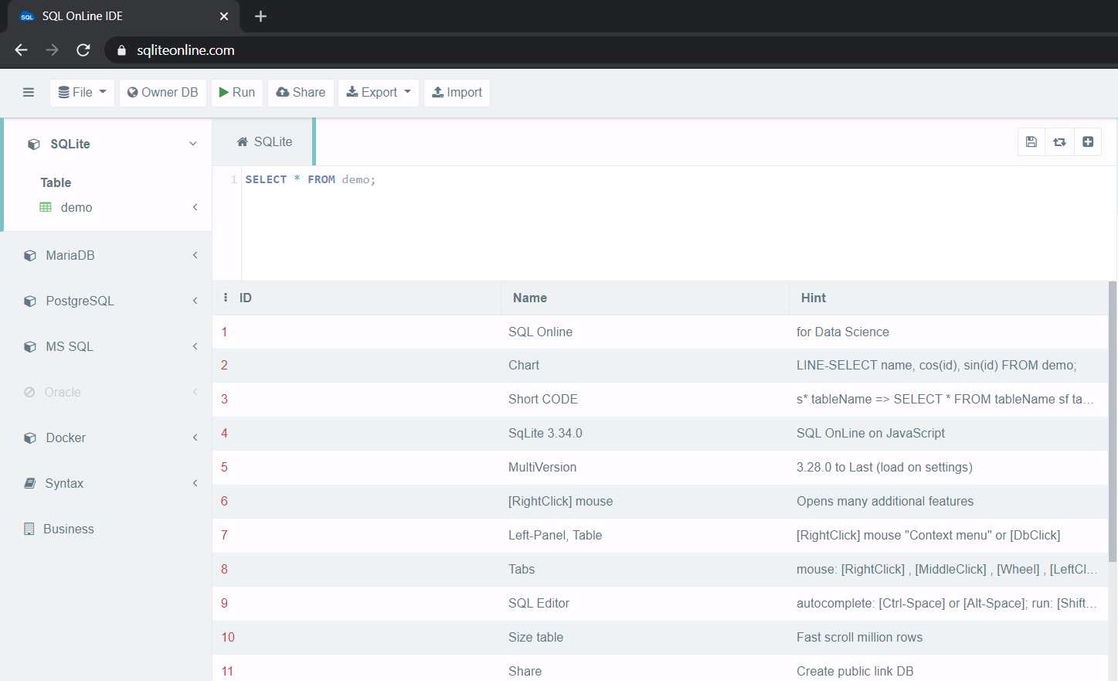Image resolution: width=1118 pixels, height=681 pixels.
Task: Click the Owner DB button
Action: (x=163, y=93)
